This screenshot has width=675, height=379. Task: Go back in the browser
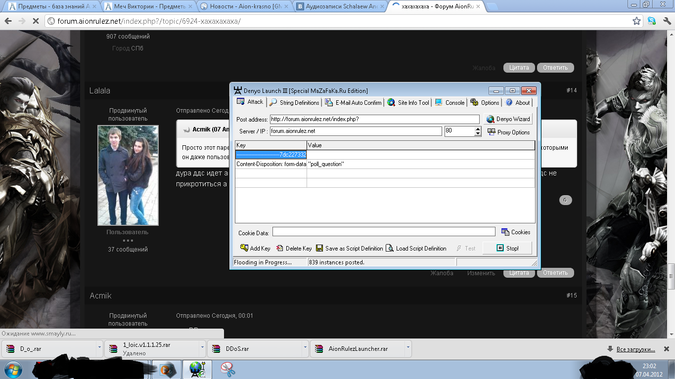(8, 21)
